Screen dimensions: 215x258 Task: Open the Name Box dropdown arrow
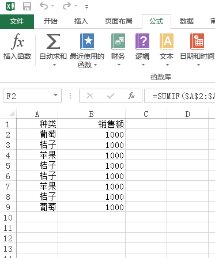tap(56, 96)
